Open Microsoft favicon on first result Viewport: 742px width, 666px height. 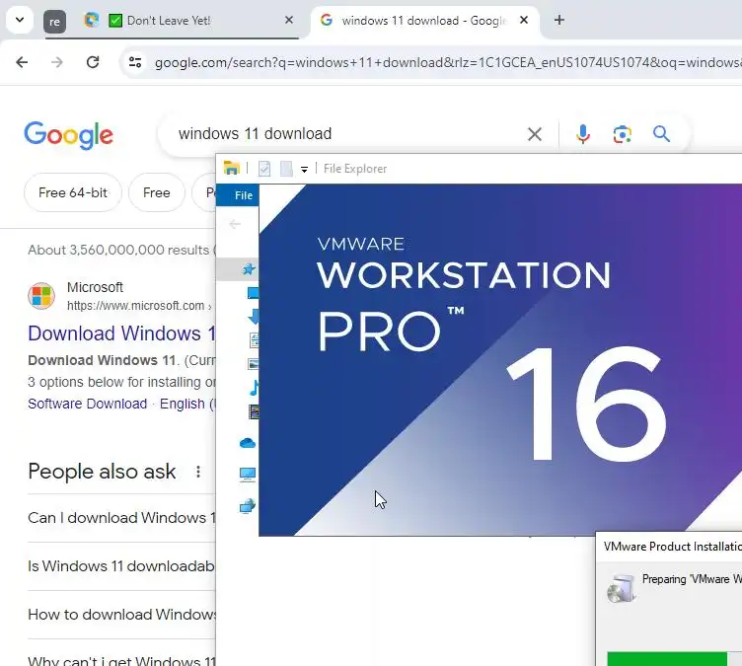pyautogui.click(x=41, y=296)
